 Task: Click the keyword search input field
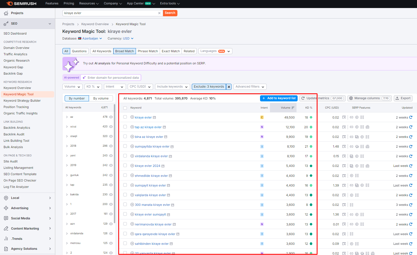click(x=111, y=13)
